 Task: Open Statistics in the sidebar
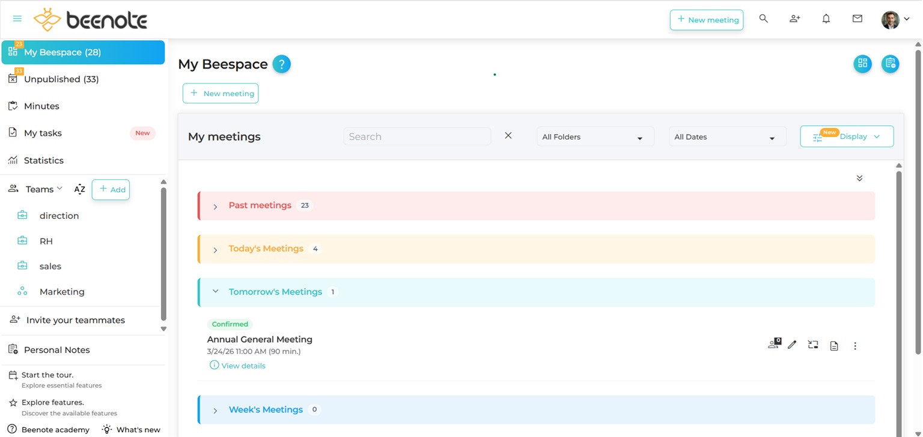point(43,160)
